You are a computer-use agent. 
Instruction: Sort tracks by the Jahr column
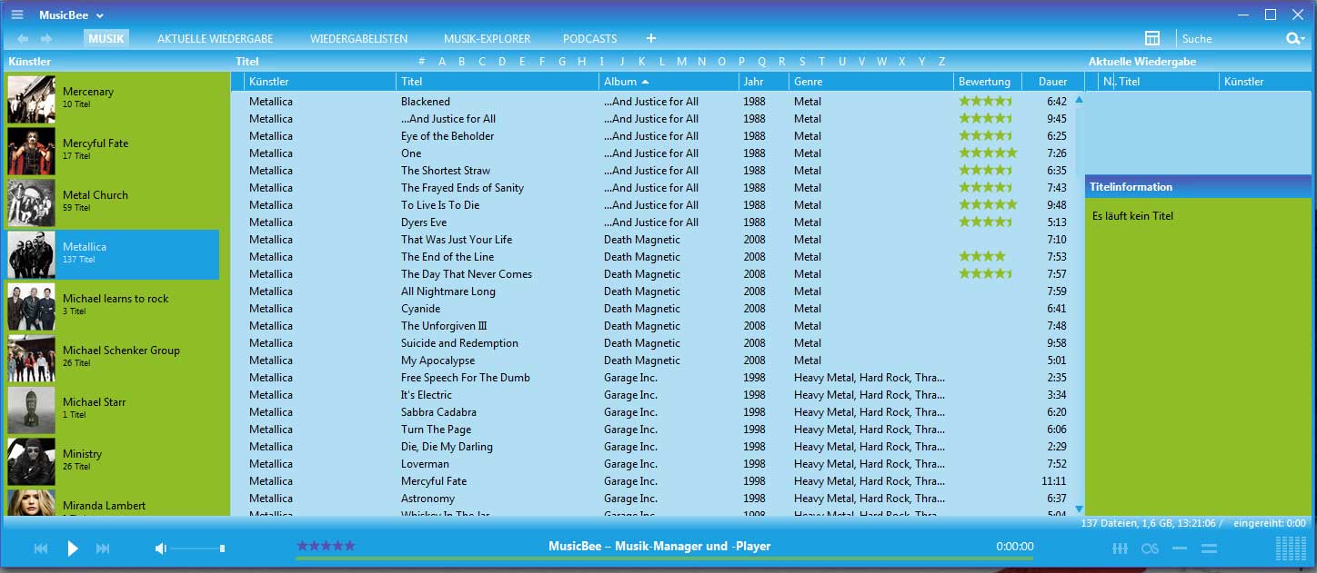coord(764,82)
